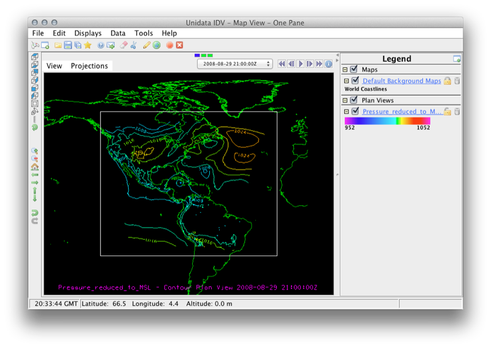Open the Displays menu

click(x=88, y=33)
